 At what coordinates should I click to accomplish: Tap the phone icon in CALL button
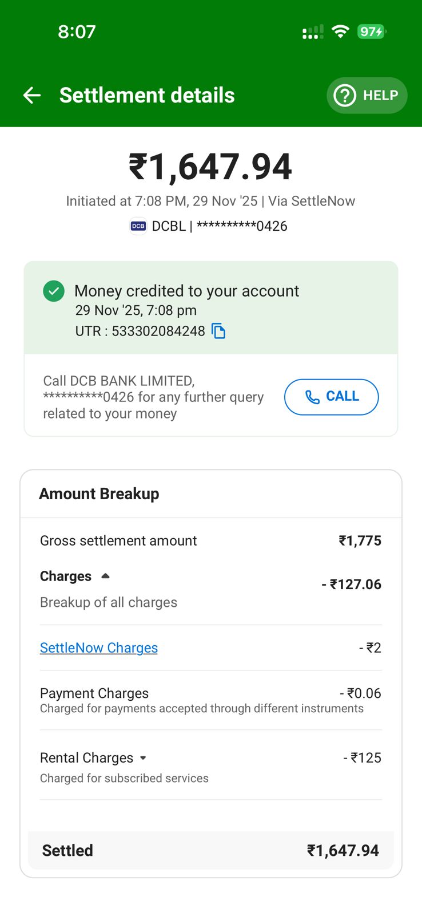(312, 397)
